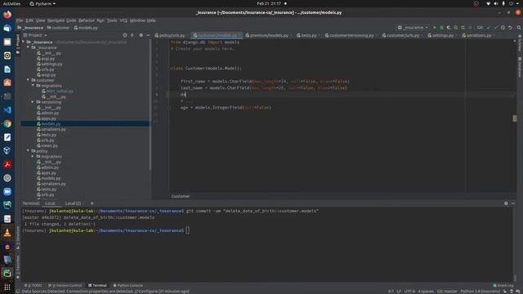This screenshot has width=523, height=294.
Task: Click the Git master branch indicator
Action: tap(447, 292)
